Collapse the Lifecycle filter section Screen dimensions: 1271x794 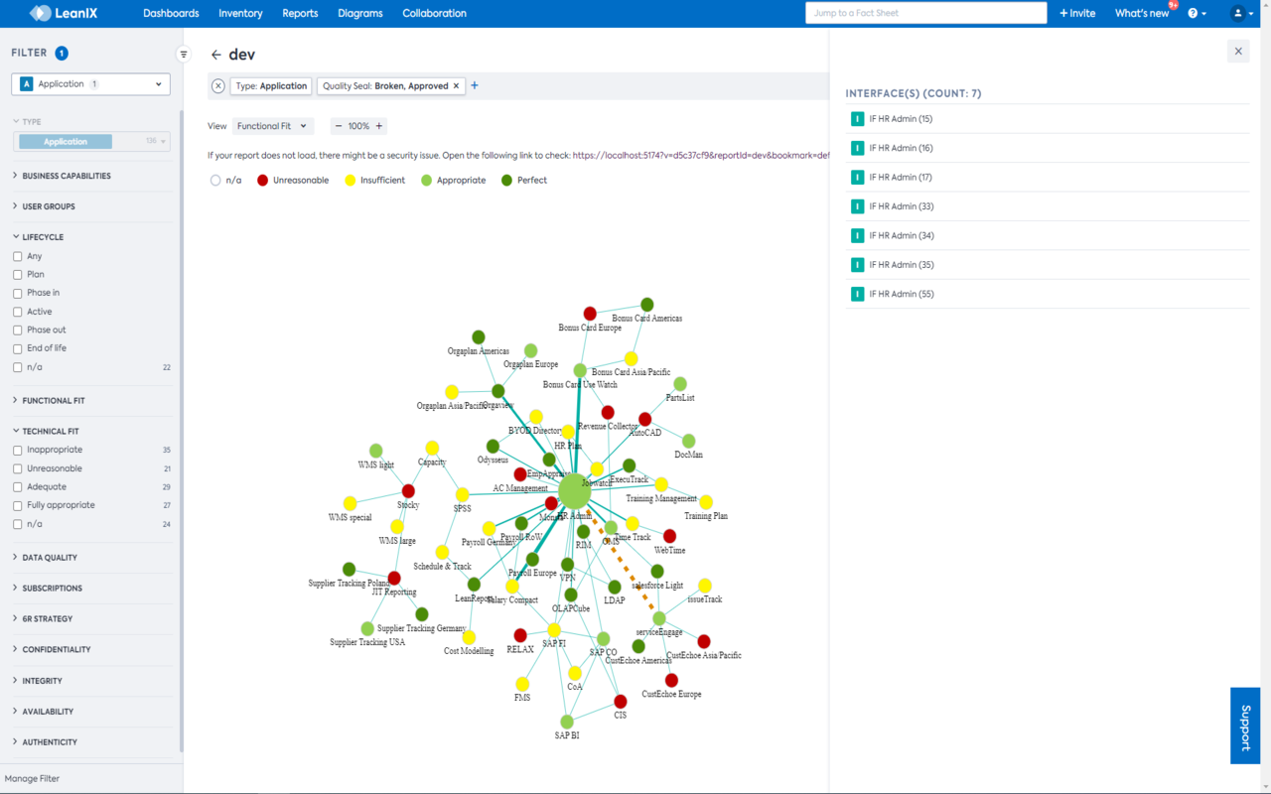(43, 237)
